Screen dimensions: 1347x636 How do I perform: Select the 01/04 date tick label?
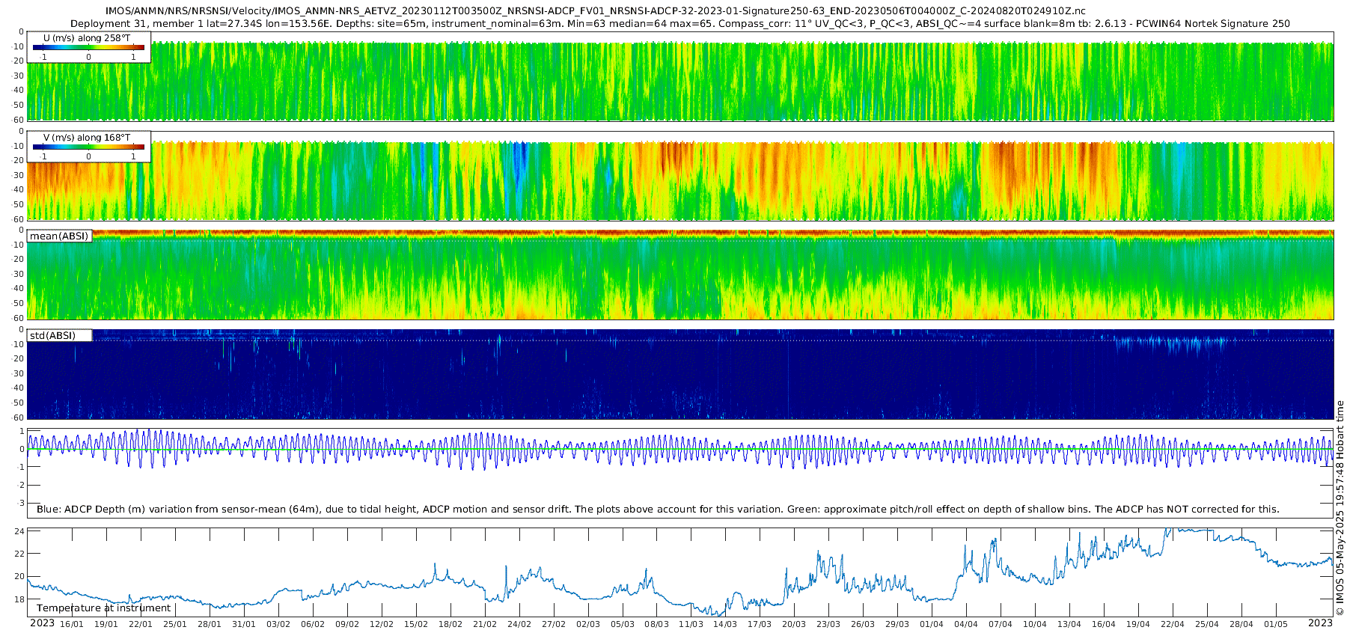pyautogui.click(x=932, y=625)
